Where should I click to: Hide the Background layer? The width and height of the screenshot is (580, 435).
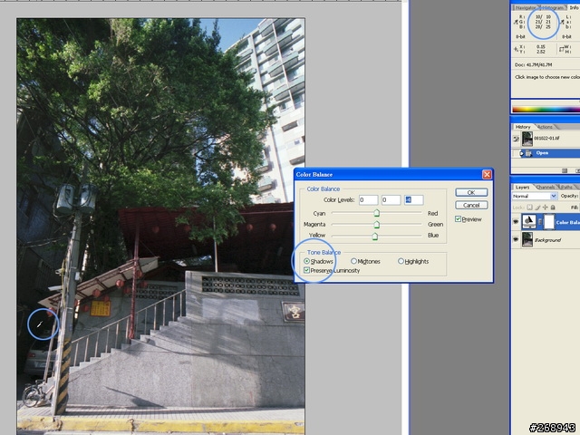point(516,239)
